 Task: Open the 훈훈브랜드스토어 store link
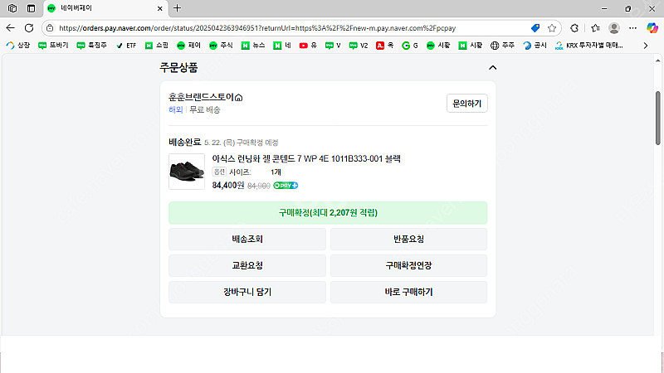(x=205, y=97)
